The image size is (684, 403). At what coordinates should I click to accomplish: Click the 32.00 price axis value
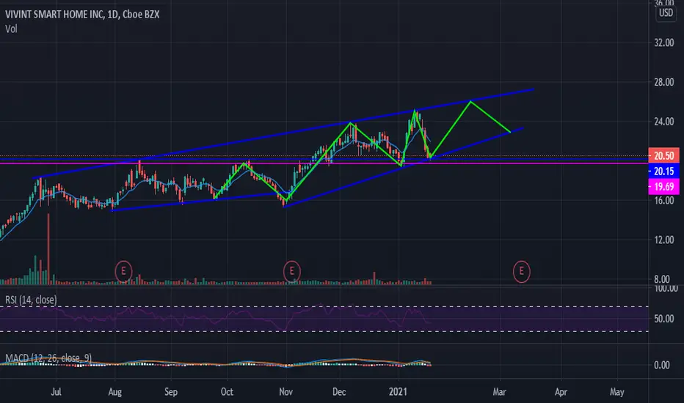pos(663,42)
